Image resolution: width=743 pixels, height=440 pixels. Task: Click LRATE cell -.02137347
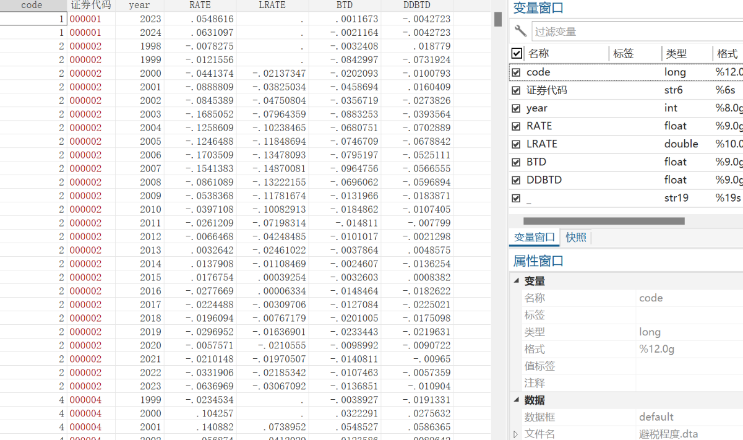click(272, 74)
